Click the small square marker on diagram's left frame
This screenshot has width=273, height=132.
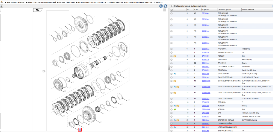pyautogui.click(x=44, y=71)
